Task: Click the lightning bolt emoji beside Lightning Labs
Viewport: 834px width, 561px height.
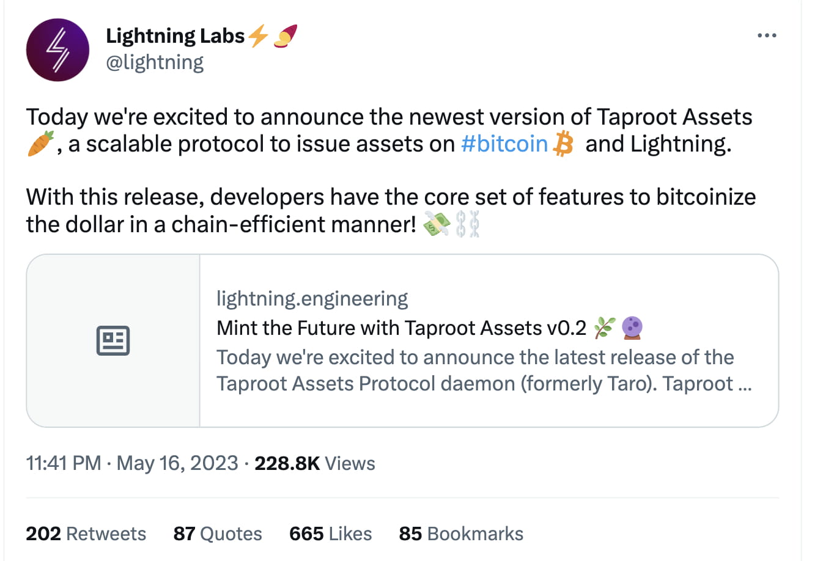Action: 257,35
